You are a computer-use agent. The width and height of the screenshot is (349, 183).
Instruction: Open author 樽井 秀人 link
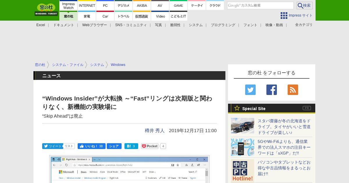coord(155,131)
